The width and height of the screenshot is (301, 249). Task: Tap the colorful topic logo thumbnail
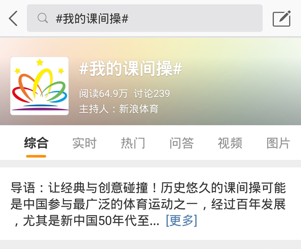point(40,86)
